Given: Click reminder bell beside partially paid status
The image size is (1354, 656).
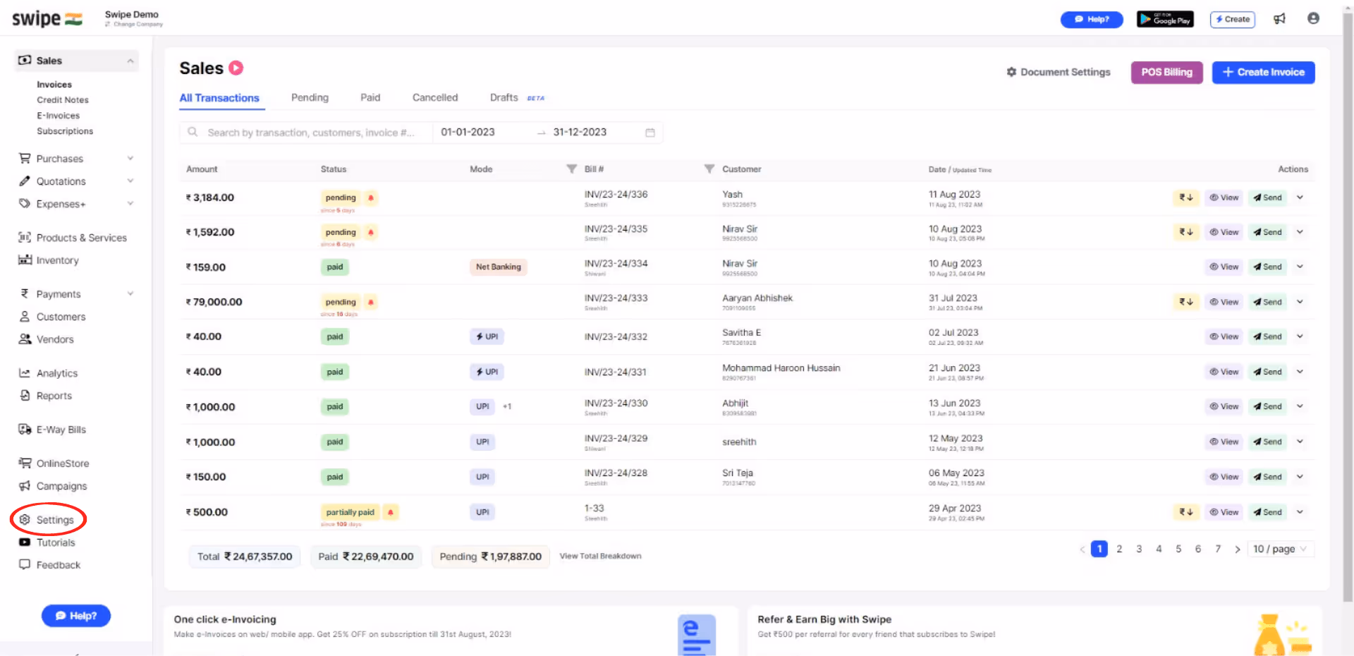Looking at the screenshot, I should coord(391,512).
